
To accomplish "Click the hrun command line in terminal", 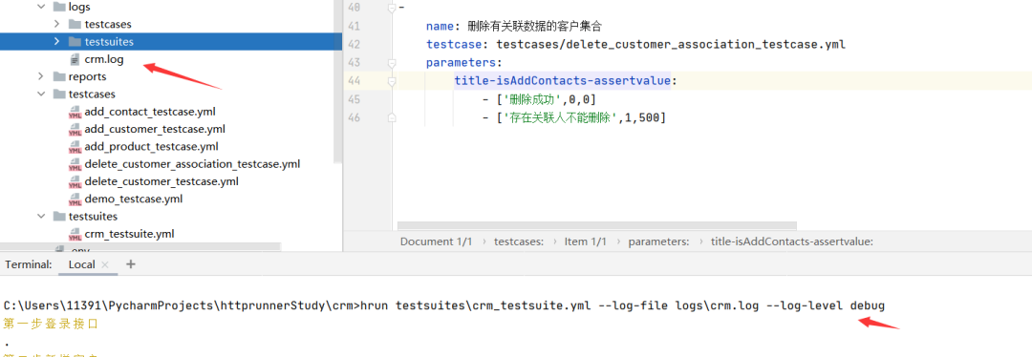I will coord(444,305).
